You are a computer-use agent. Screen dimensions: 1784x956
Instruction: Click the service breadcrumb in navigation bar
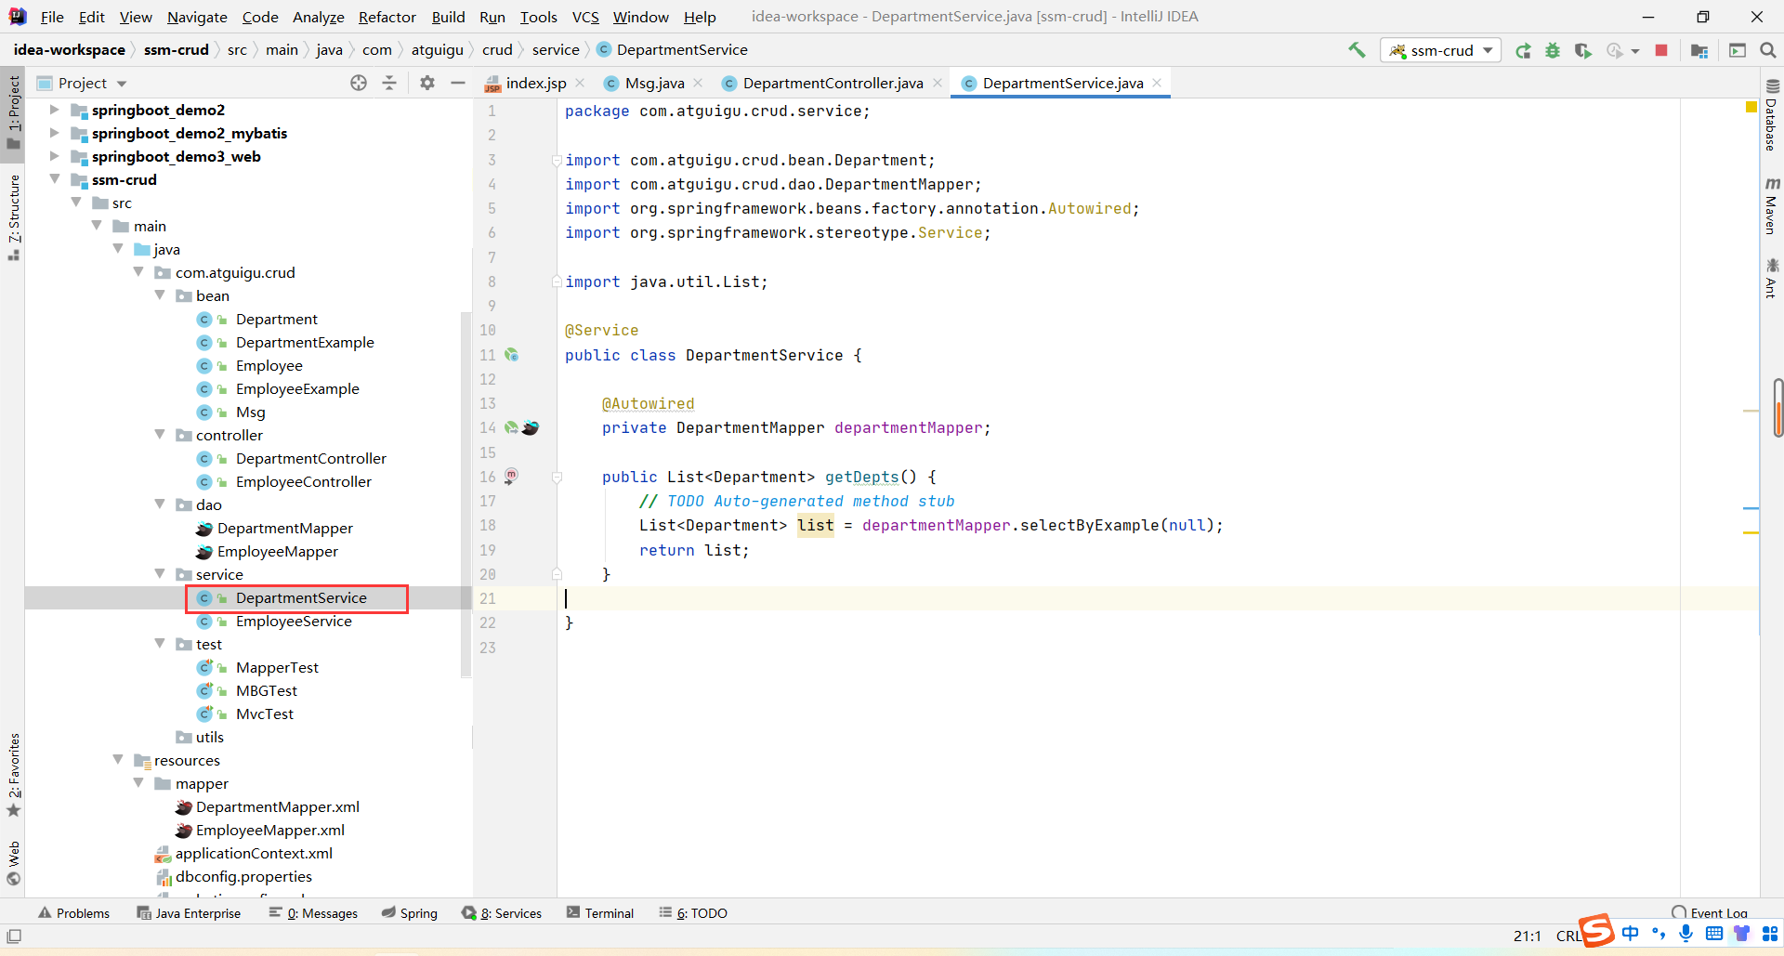pyautogui.click(x=556, y=50)
